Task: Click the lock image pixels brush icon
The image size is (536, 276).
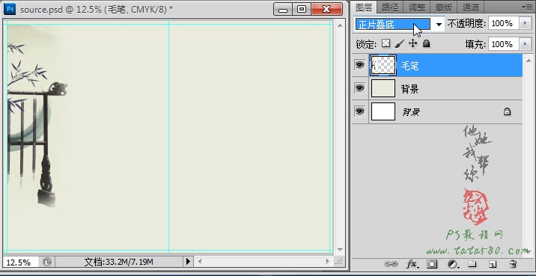Action: coord(399,43)
